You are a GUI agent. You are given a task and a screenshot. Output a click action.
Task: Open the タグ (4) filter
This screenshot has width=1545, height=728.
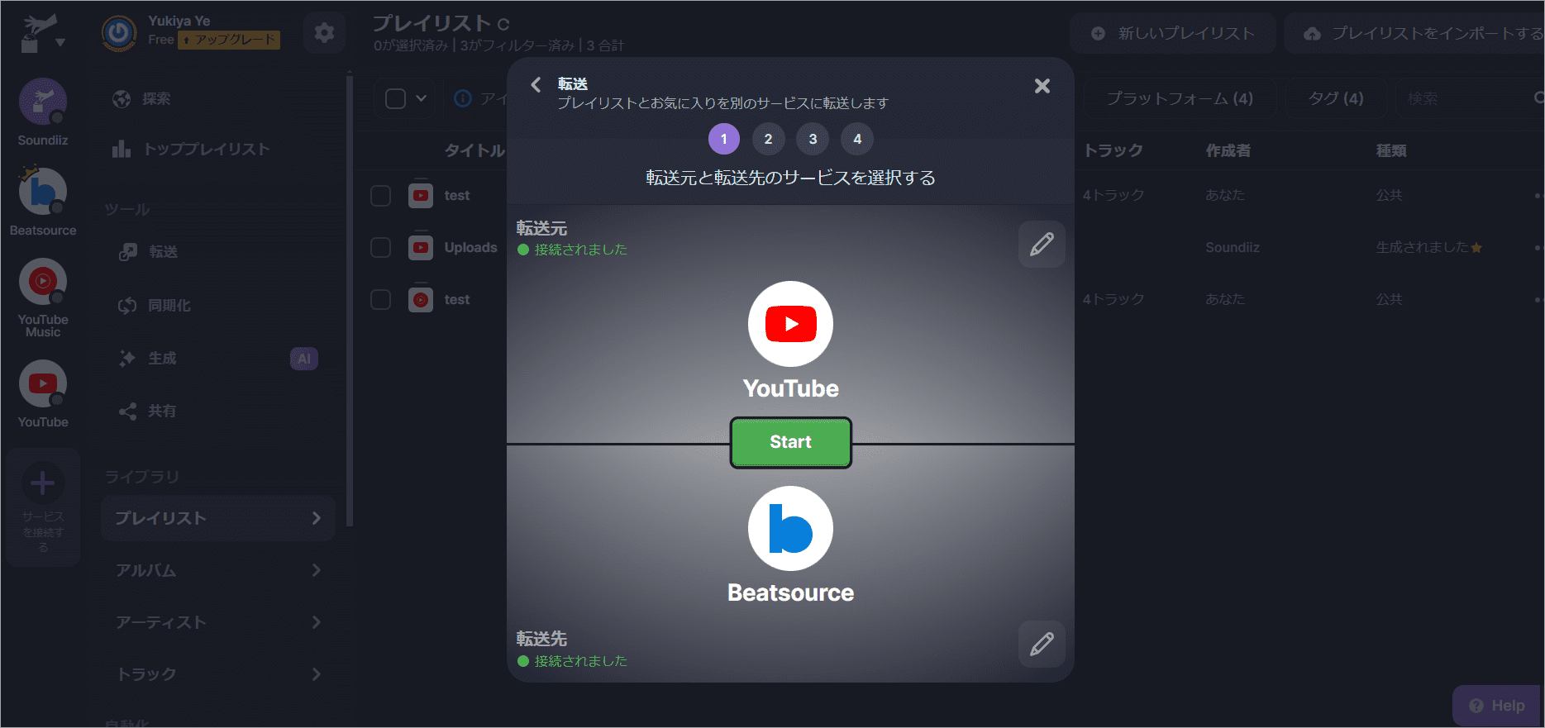tap(1335, 99)
